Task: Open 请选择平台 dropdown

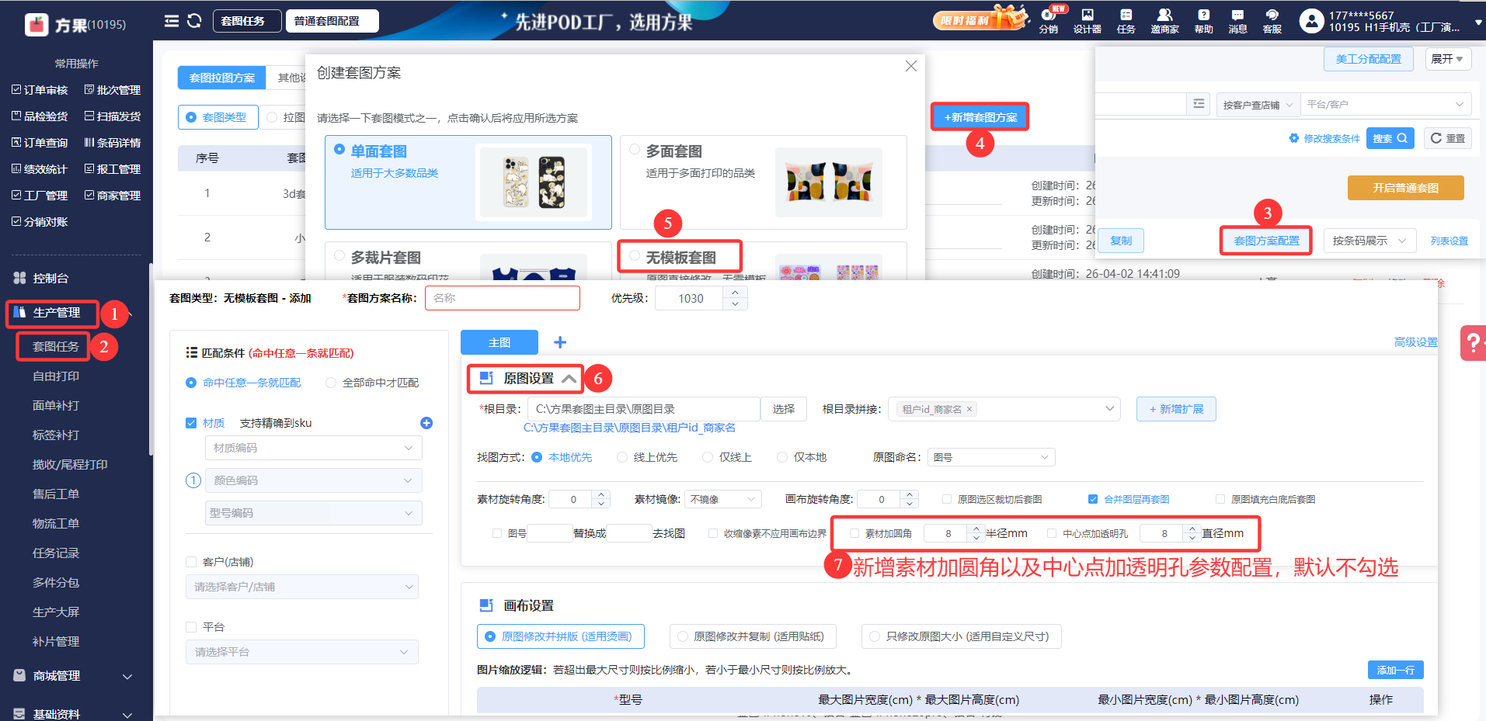Action: [x=302, y=652]
